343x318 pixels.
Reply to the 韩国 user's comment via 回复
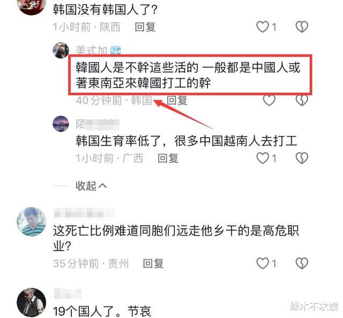point(177,100)
